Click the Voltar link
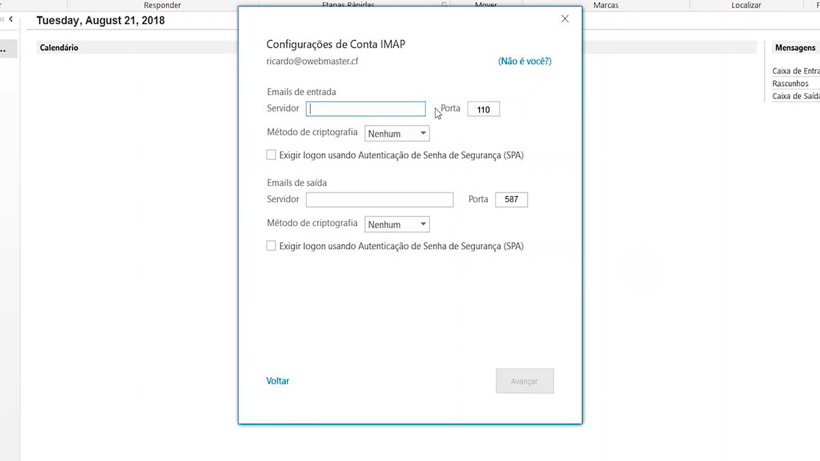Image resolution: width=820 pixels, height=461 pixels. pyautogui.click(x=277, y=381)
